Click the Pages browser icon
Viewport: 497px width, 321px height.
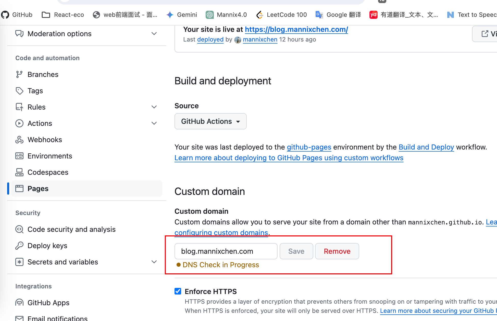[x=19, y=189]
